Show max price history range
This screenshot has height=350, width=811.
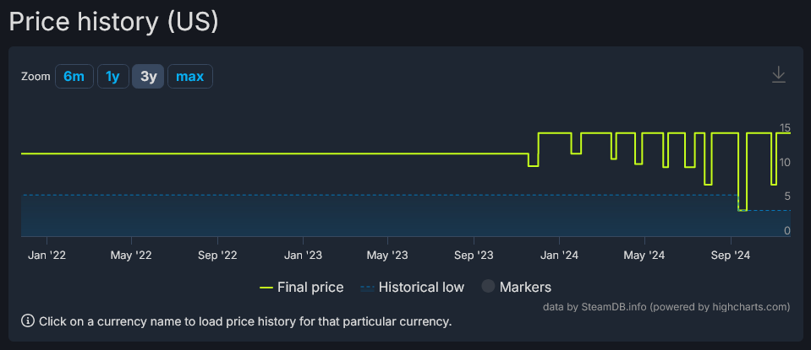(x=190, y=77)
